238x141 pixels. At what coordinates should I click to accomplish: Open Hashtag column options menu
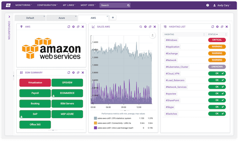click(x=204, y=34)
